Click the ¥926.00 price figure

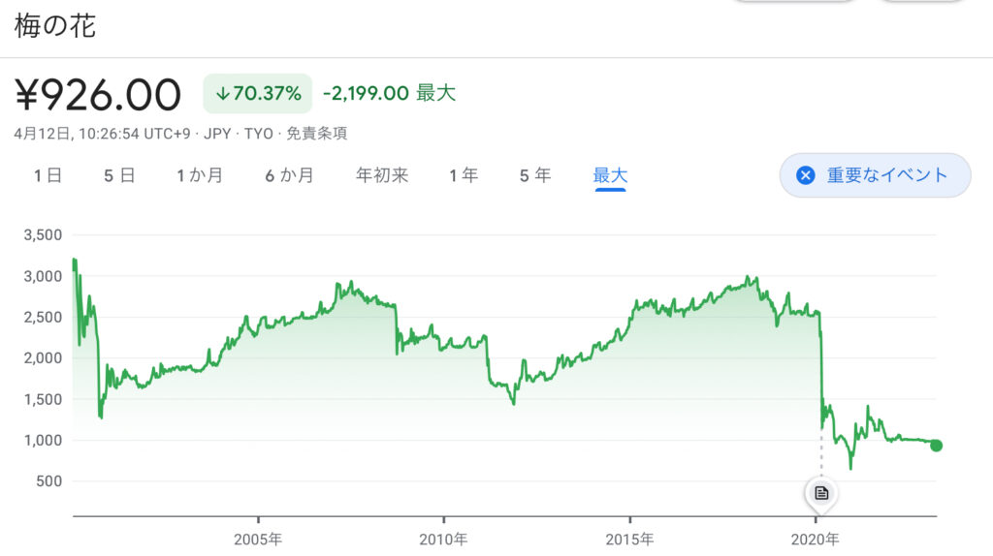[98, 95]
